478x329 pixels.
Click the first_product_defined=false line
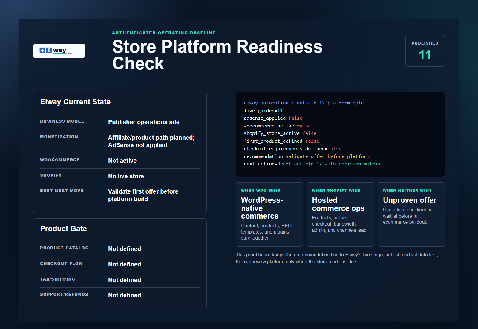[281, 141]
